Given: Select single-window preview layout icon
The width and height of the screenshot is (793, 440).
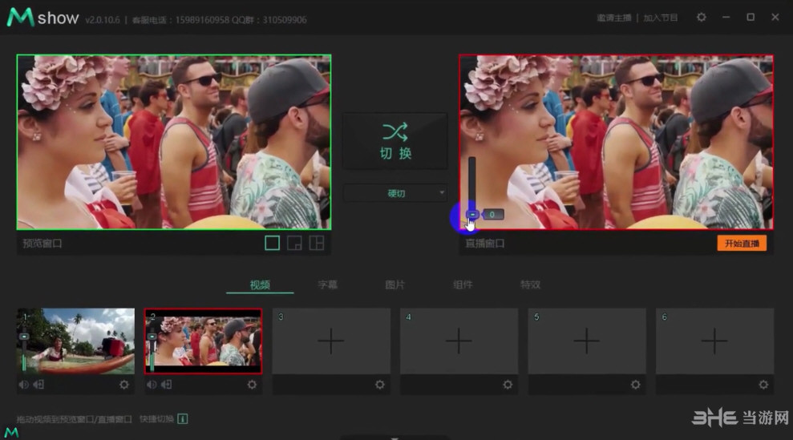Looking at the screenshot, I should pyautogui.click(x=273, y=244).
